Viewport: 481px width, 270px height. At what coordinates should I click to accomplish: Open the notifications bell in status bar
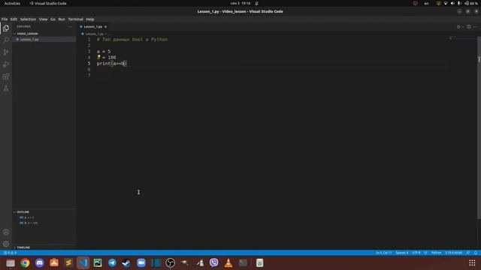pos(476,253)
